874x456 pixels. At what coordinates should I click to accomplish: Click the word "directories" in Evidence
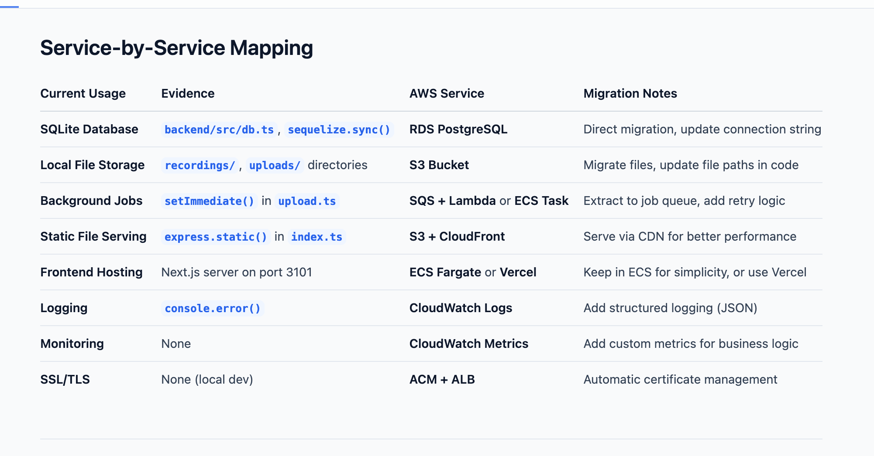[x=337, y=165]
